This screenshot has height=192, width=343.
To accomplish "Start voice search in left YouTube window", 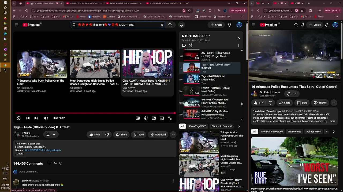I will pyautogui.click(x=181, y=25).
